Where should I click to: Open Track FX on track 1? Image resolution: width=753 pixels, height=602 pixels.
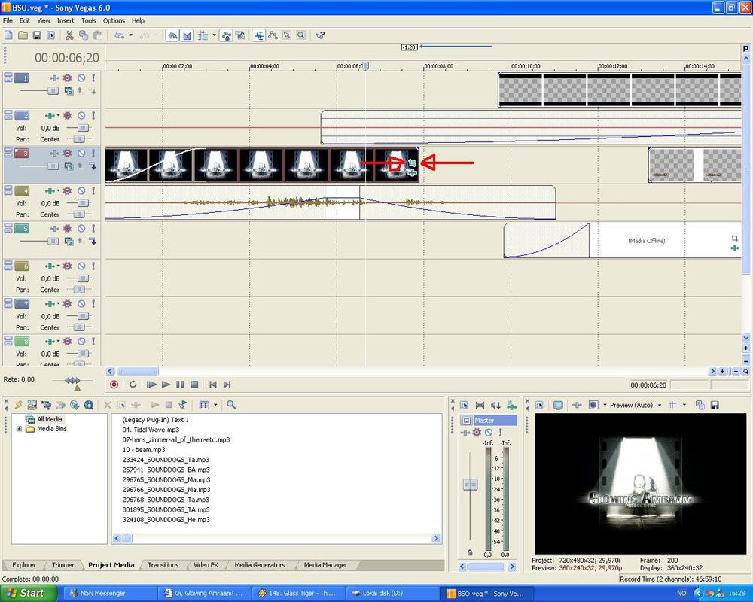click(67, 78)
